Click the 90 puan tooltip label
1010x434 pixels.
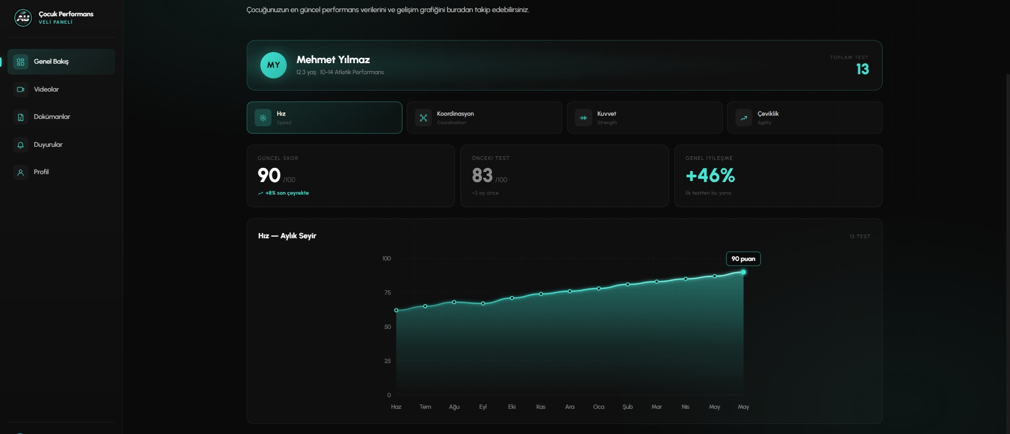(743, 259)
